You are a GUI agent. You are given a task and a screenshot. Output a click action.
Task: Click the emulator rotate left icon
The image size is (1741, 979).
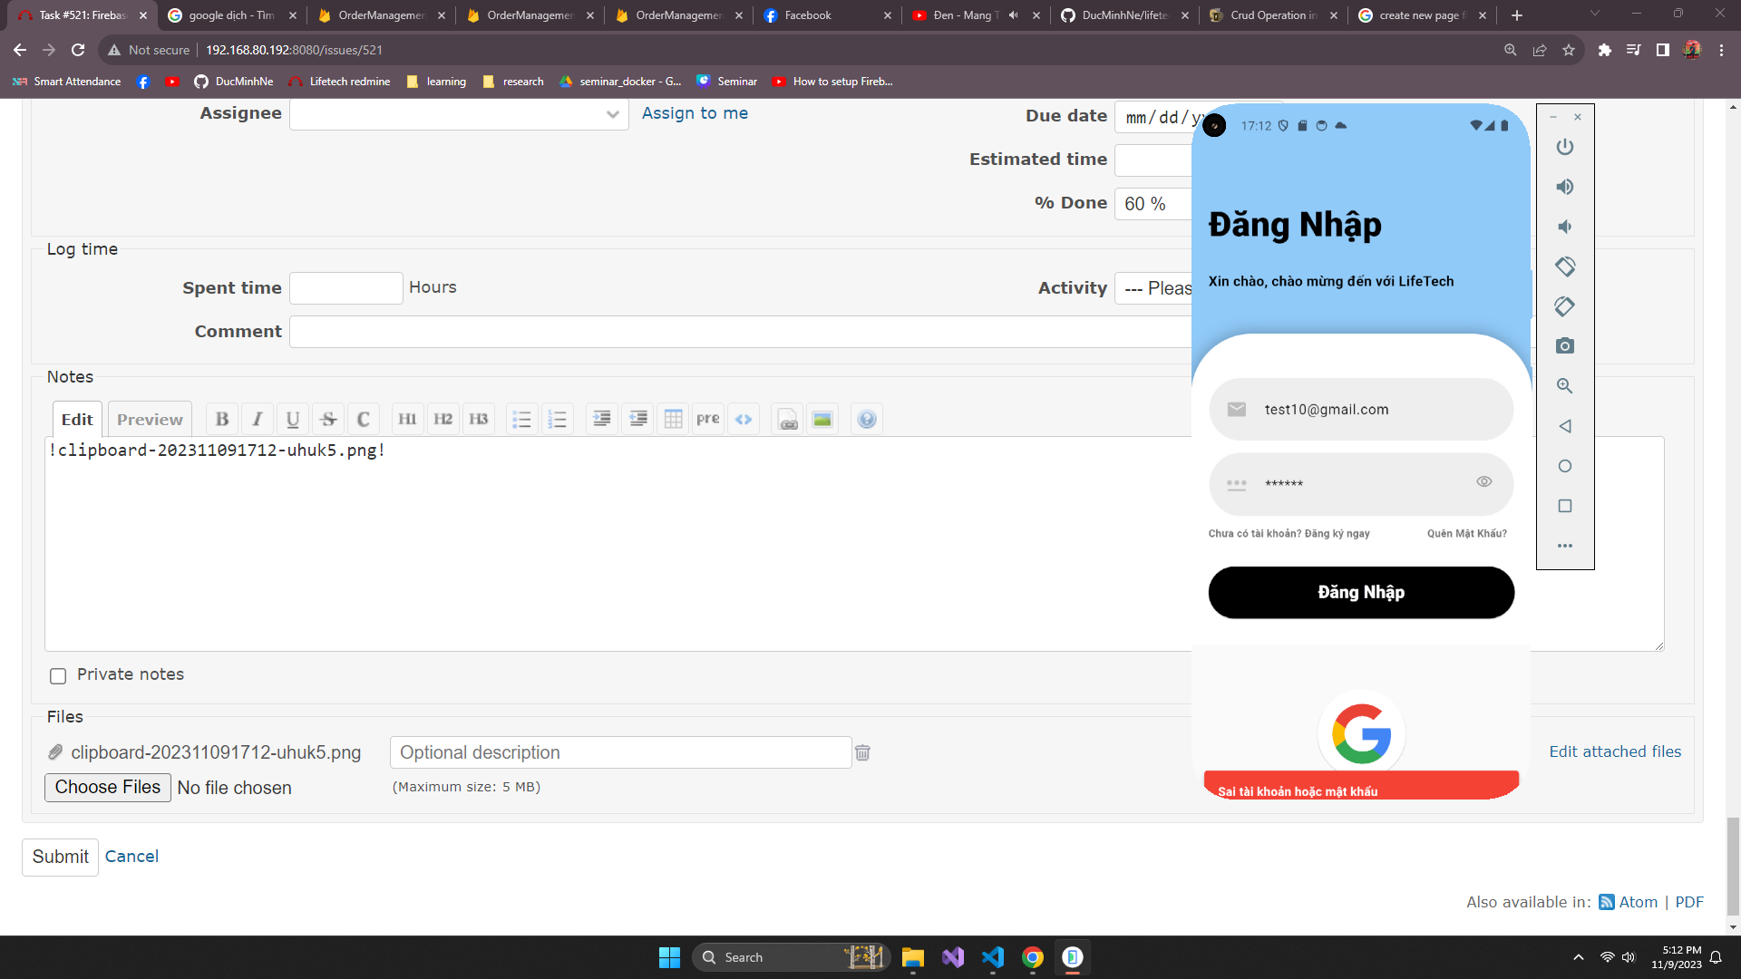pos(1565,267)
